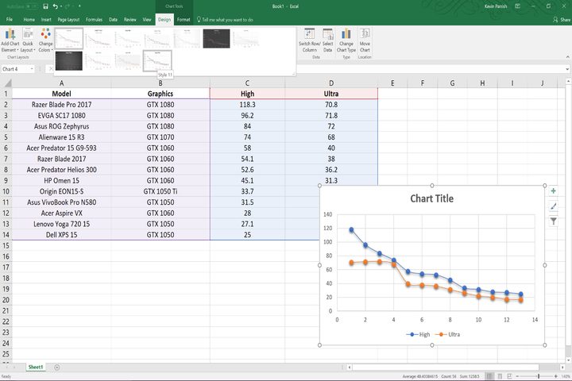
Task: Click the green plus Chart Elements button
Action: click(554, 191)
